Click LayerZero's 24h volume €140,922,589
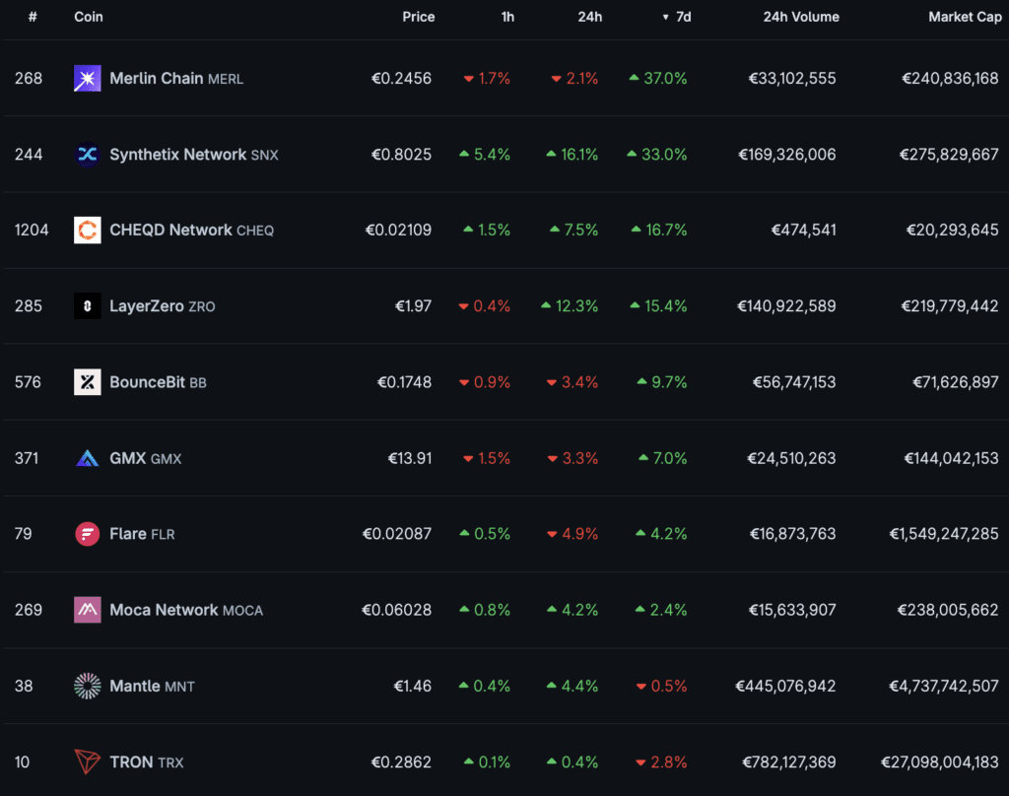 tap(786, 306)
